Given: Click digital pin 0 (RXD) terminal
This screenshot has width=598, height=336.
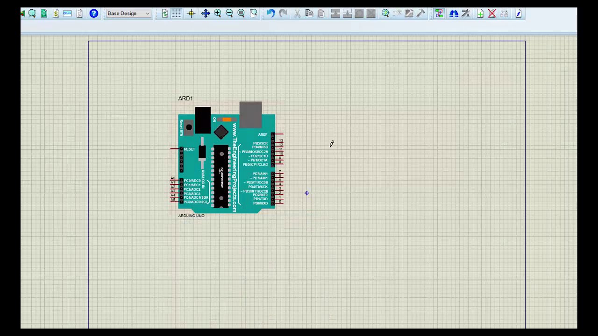Looking at the screenshot, I should 280,203.
